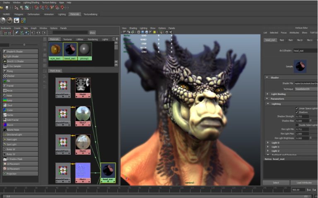The height and width of the screenshot is (198, 318).
Task: Click the four-colored-squares shelf icon
Action: click(23, 20)
